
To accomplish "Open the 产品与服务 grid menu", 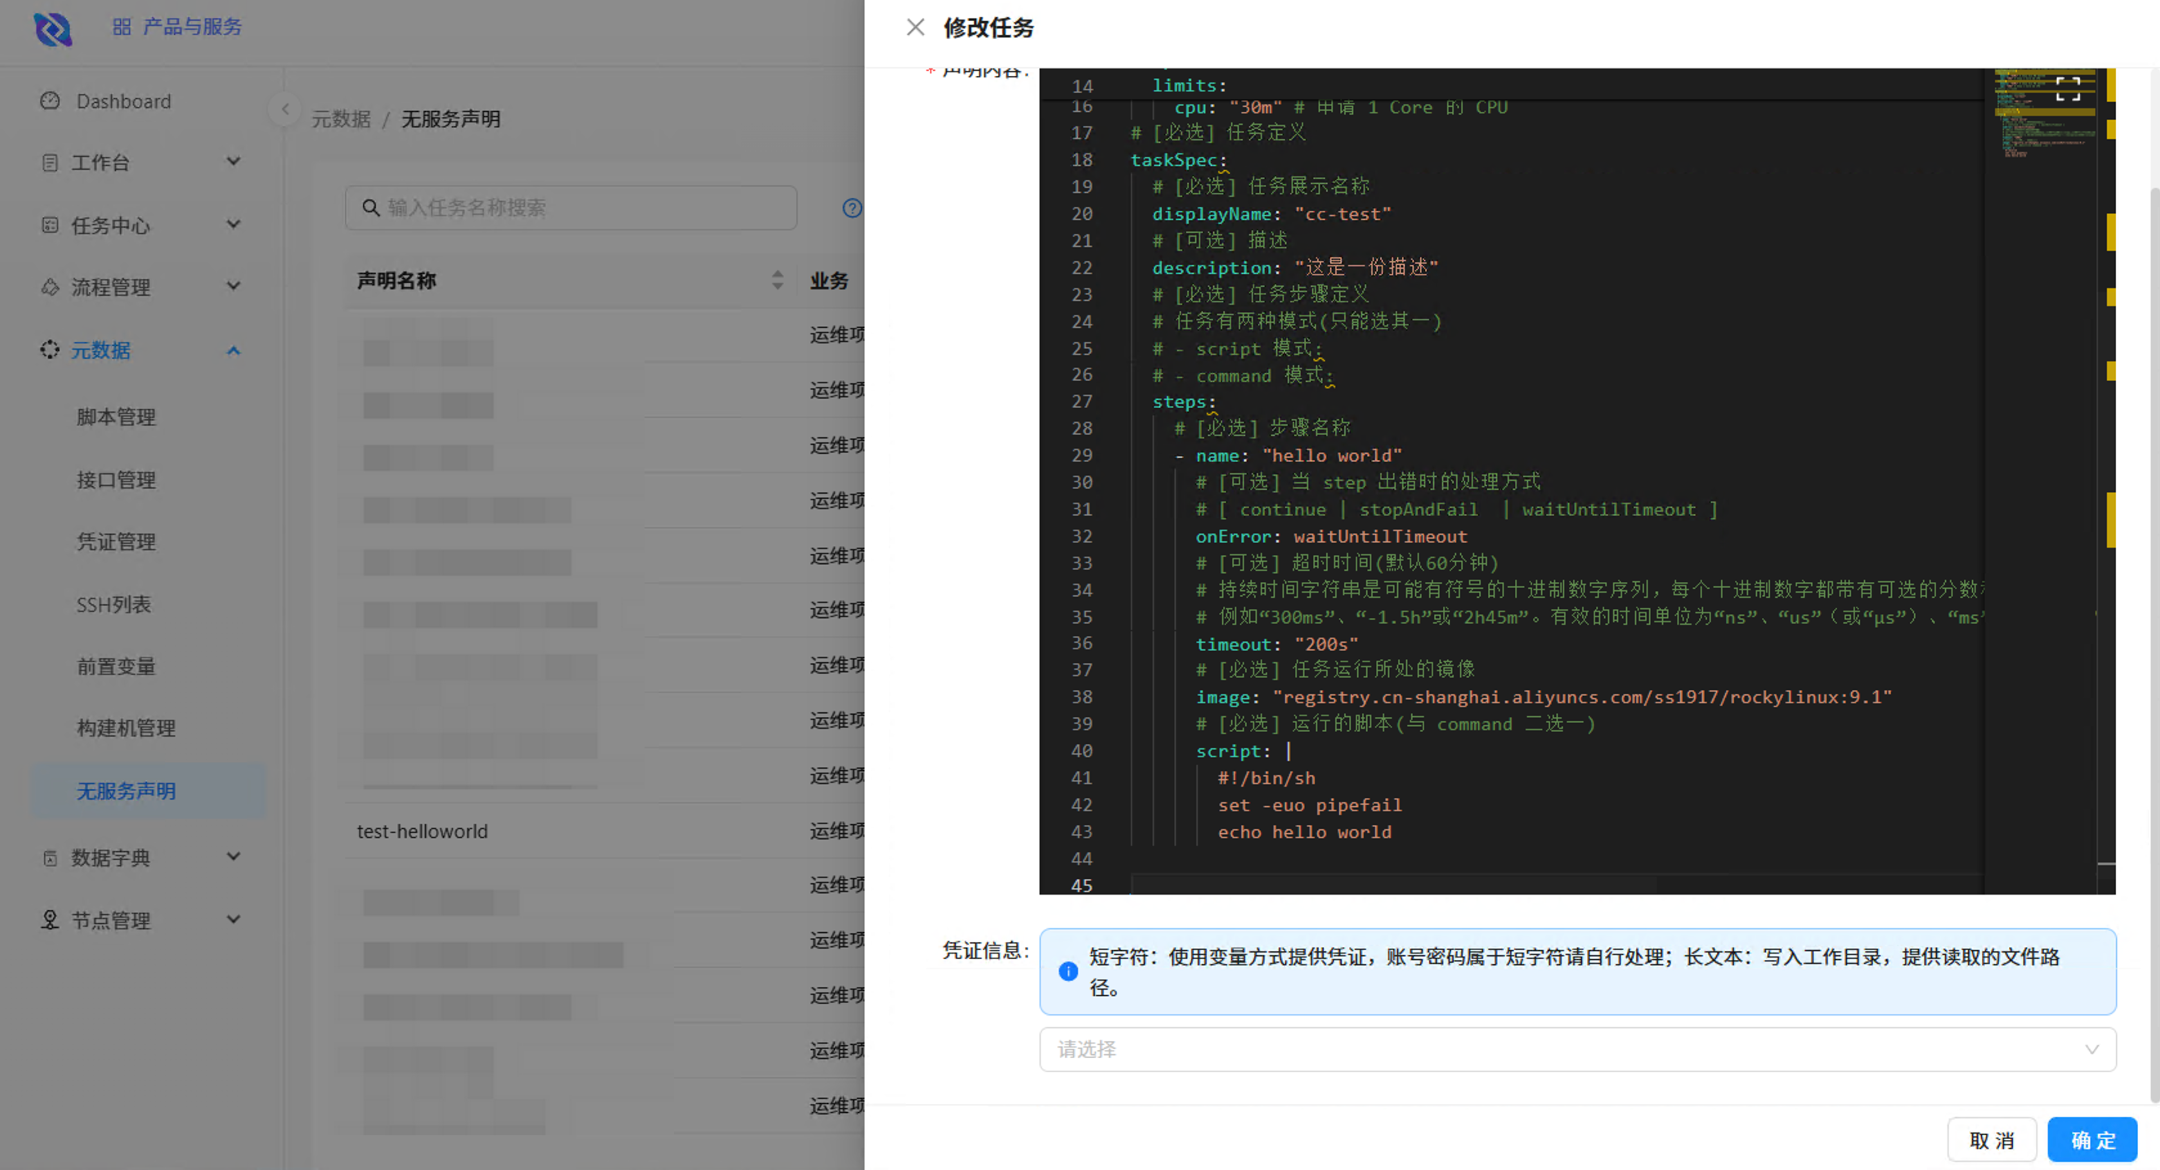I will click(177, 27).
